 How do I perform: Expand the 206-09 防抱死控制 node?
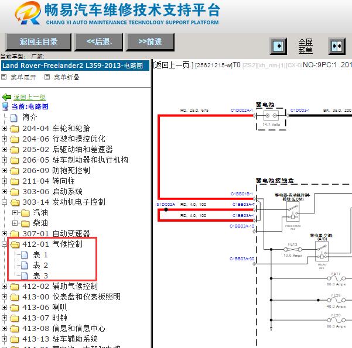click(4, 170)
